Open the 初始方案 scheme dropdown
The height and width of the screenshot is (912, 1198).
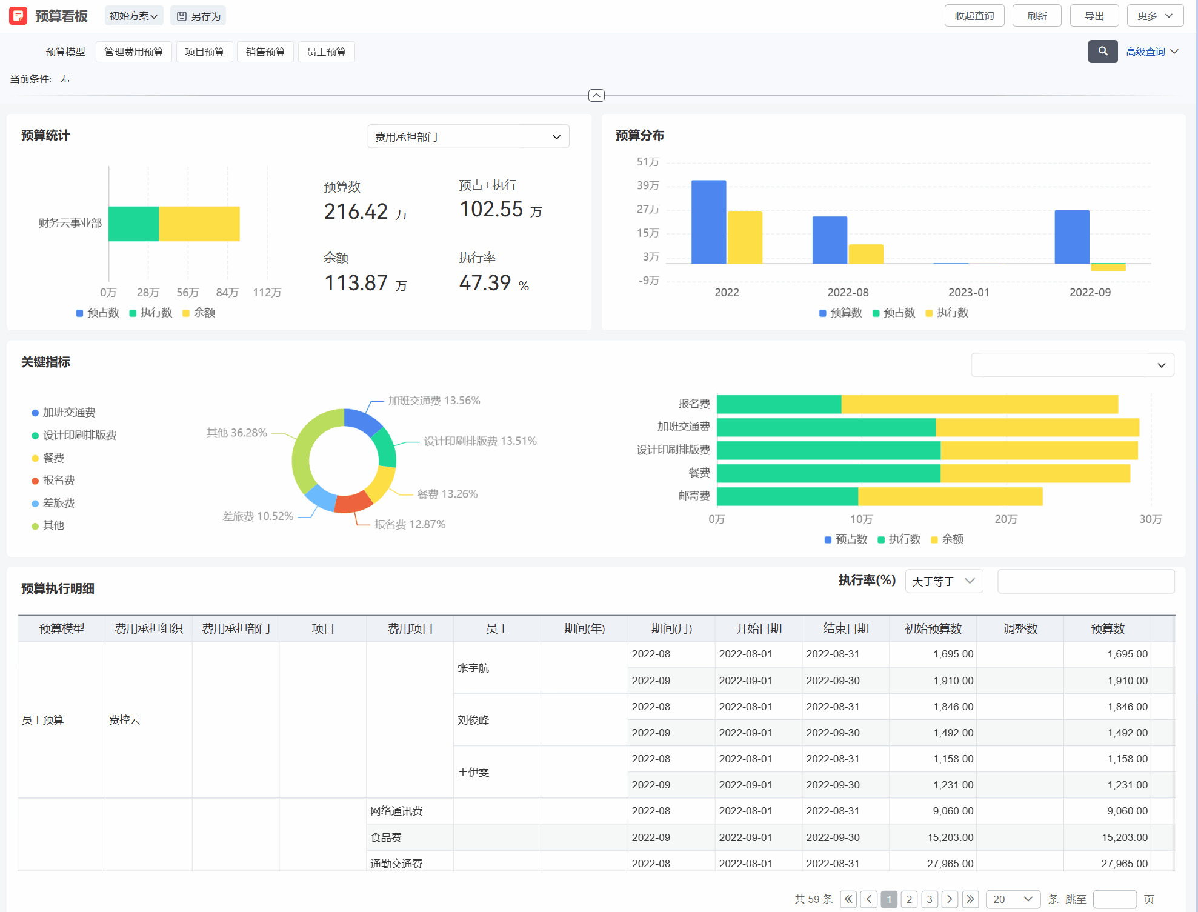click(x=133, y=16)
